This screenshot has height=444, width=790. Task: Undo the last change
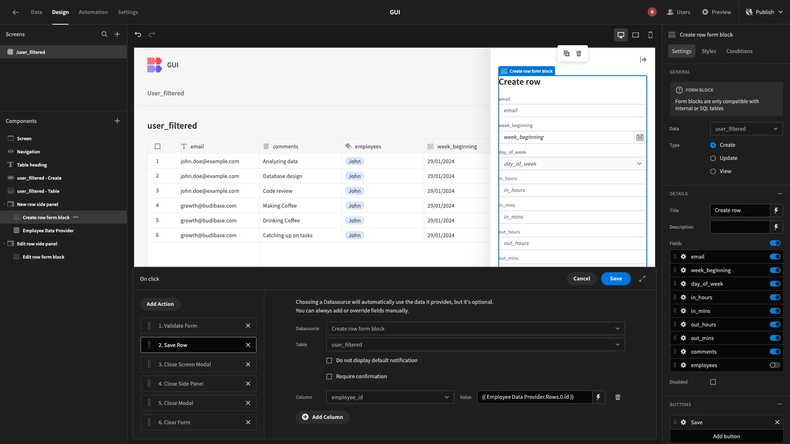pos(138,35)
